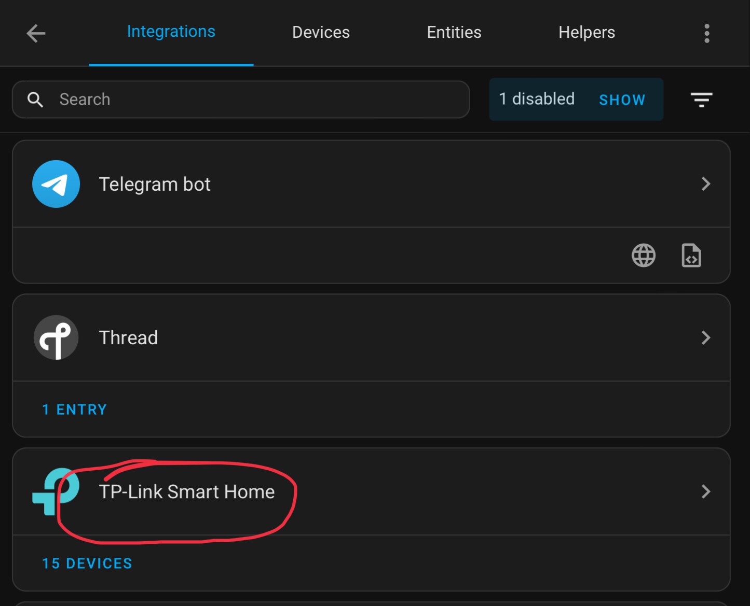Expand TP-Link Smart Home chevron arrow
Image resolution: width=750 pixels, height=606 pixels.
[x=706, y=491]
